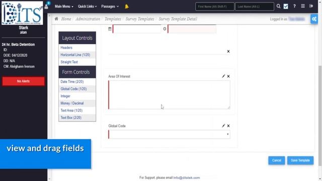Click the Cancel button
This screenshot has height=181, width=322.
point(277,160)
